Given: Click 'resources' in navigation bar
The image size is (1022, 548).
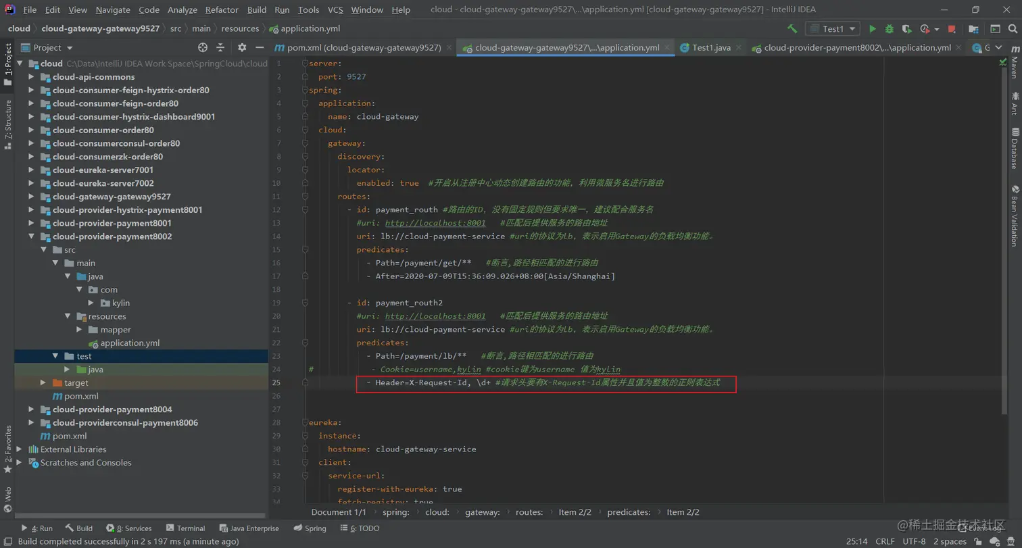Looking at the screenshot, I should [239, 28].
